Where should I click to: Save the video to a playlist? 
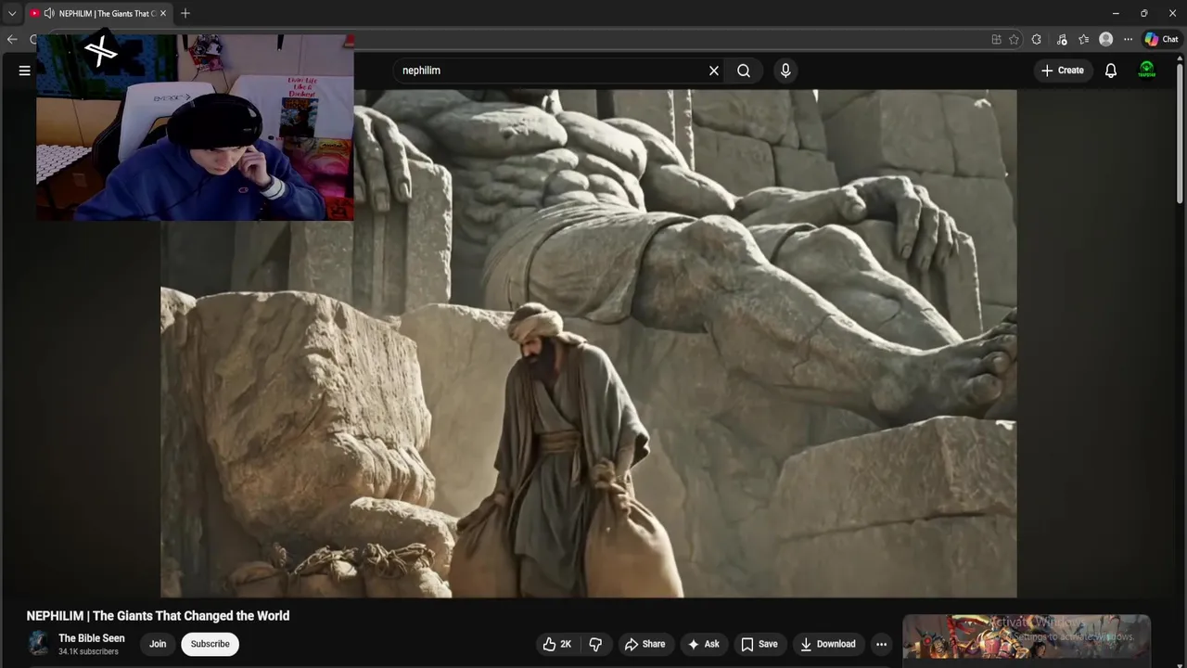(759, 644)
